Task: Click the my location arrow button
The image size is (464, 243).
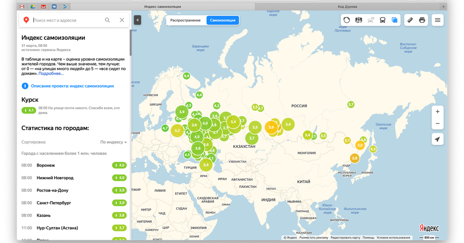Action: point(437,140)
